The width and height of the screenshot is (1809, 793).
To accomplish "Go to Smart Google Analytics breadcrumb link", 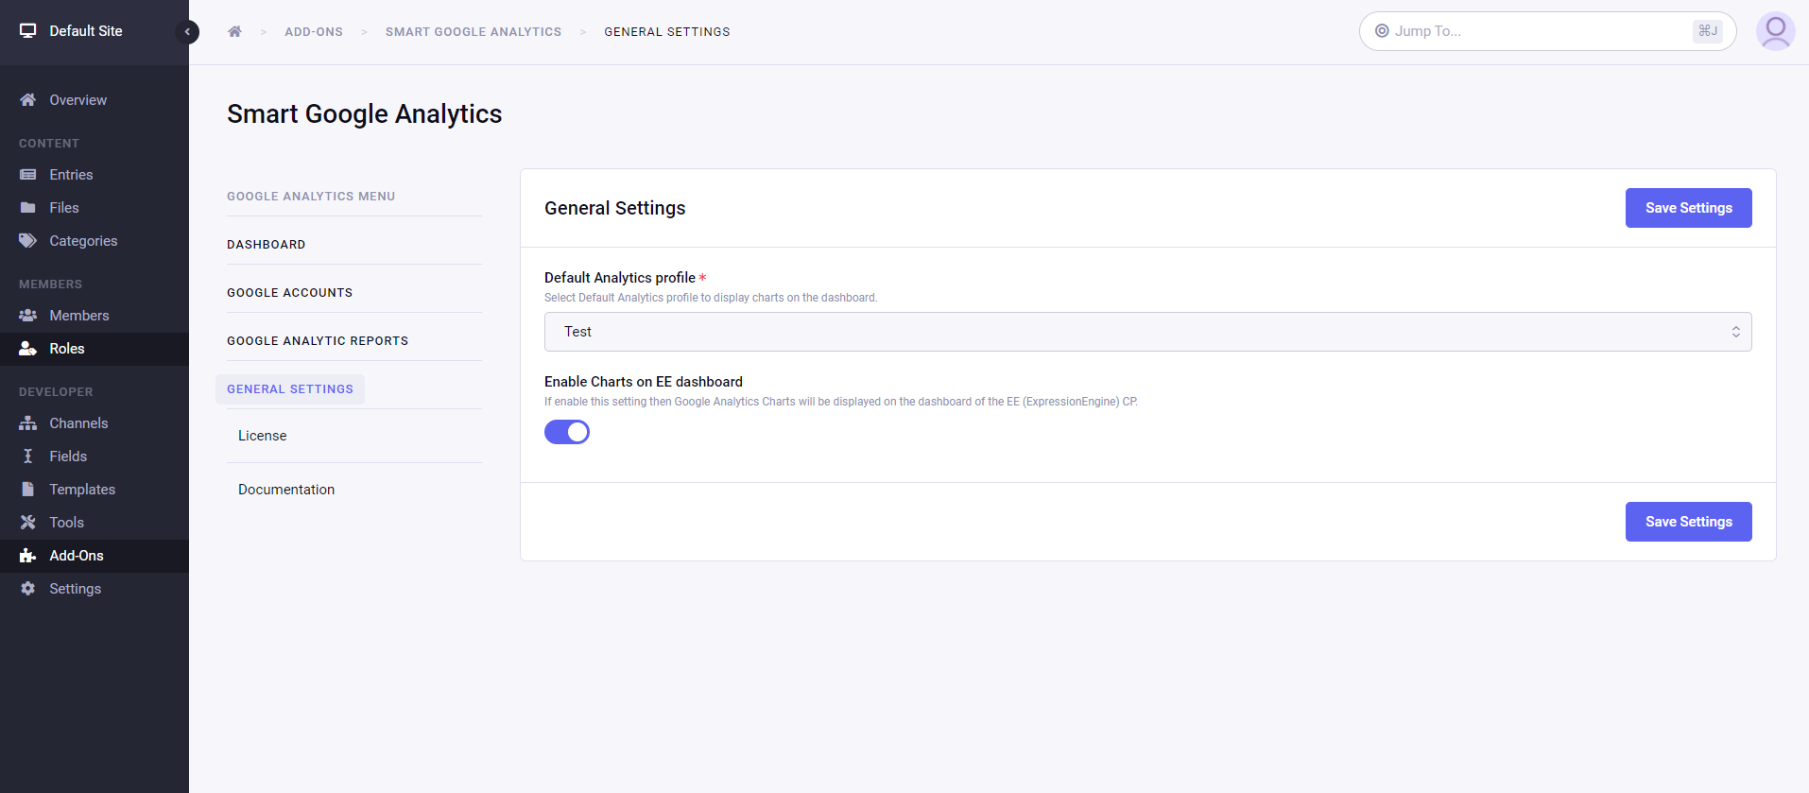I will 474,32.
